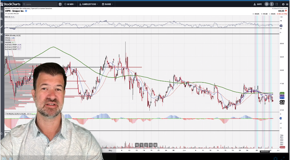This screenshot has width=290, height=160.
Task: Open the drawing tools sidebar icon
Action: (2, 34)
